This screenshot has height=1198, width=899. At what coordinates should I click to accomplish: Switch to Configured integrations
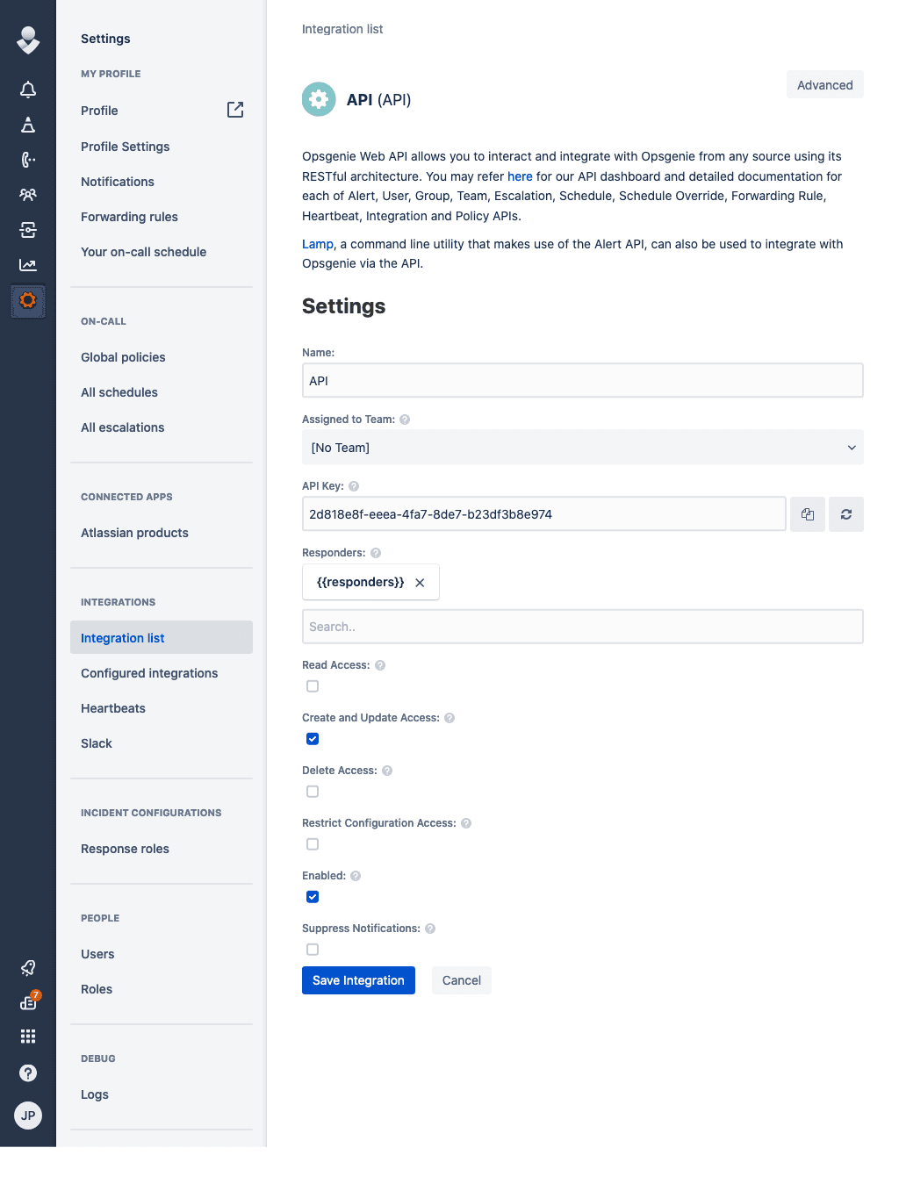149,673
